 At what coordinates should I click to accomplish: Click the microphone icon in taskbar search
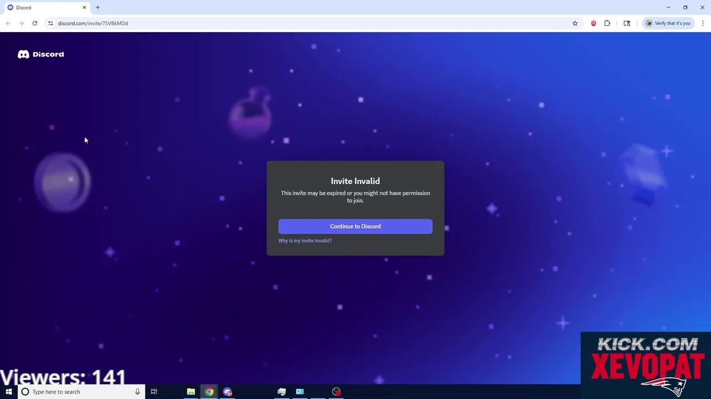pyautogui.click(x=137, y=392)
